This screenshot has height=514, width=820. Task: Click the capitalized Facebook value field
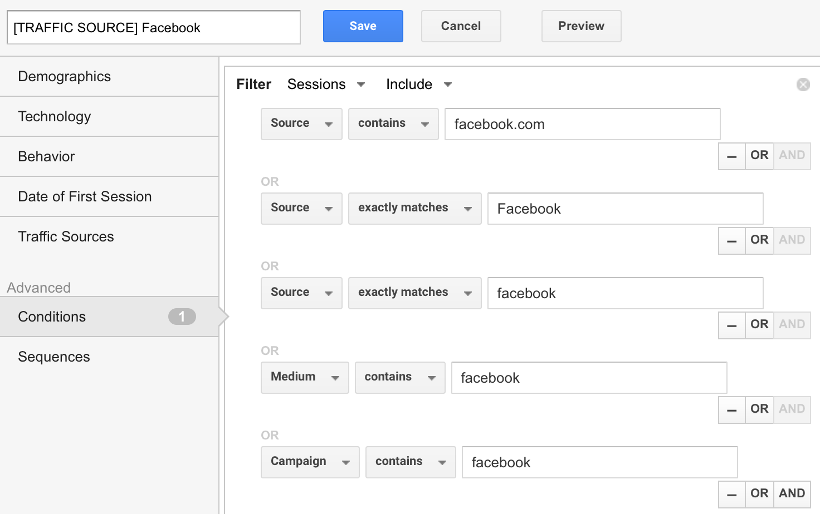tap(626, 209)
